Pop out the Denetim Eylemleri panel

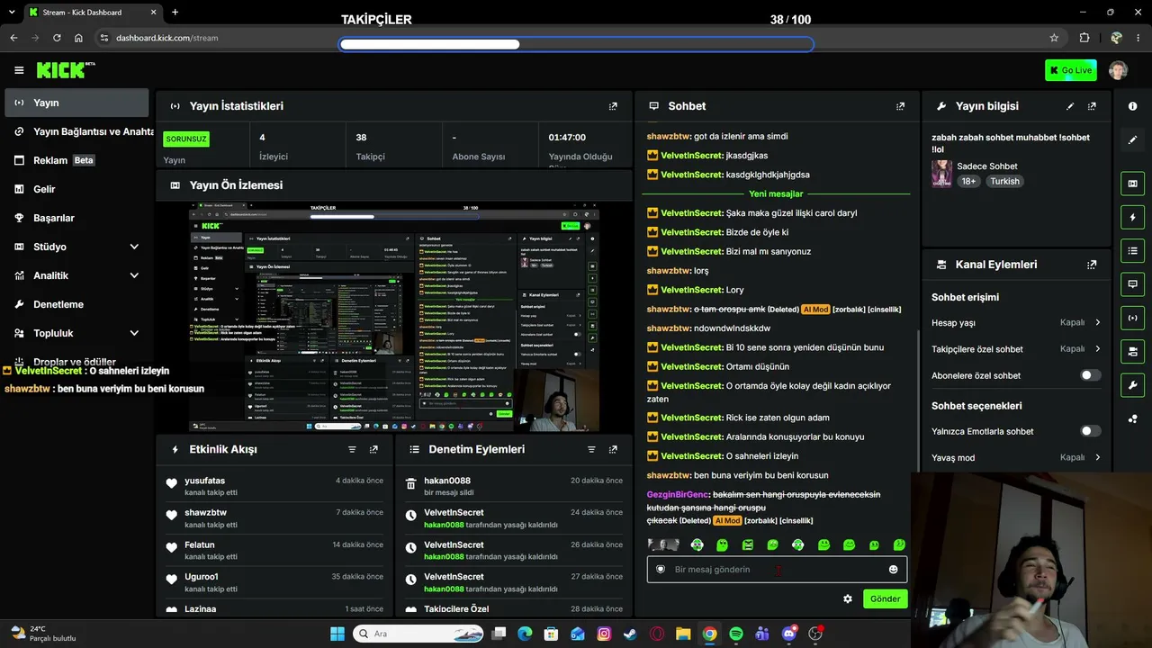pyautogui.click(x=613, y=449)
